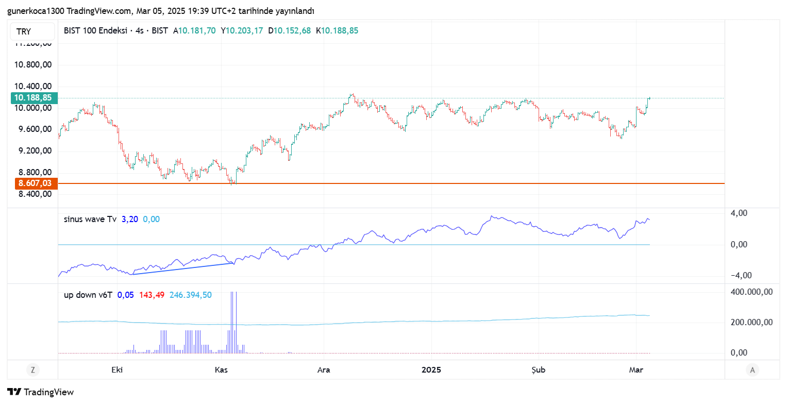Select the orange horizontal support line
This screenshot has width=787, height=404.
click(x=412, y=183)
